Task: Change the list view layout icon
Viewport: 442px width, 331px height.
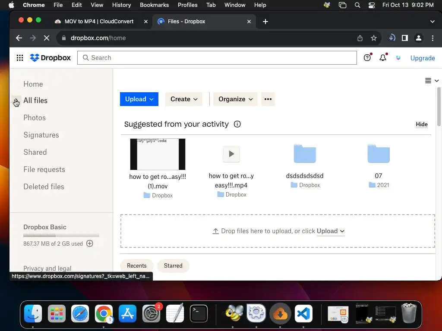Action: tap(428, 81)
